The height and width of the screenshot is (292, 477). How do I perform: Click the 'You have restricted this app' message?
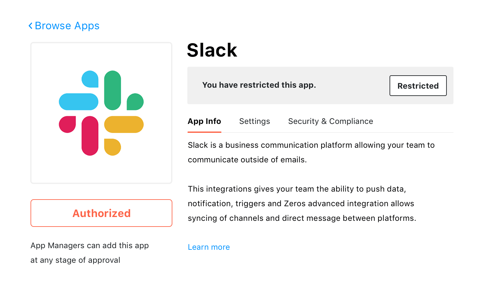coord(259,85)
